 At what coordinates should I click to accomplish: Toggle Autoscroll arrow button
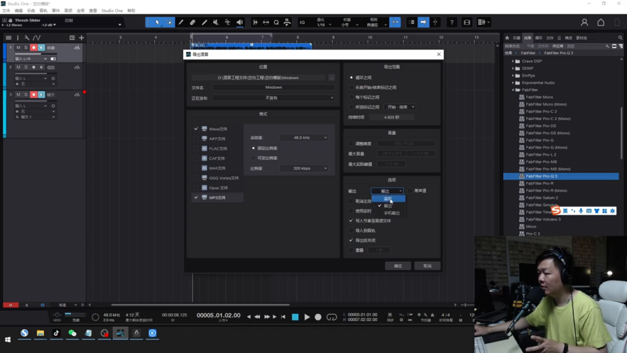click(423, 23)
